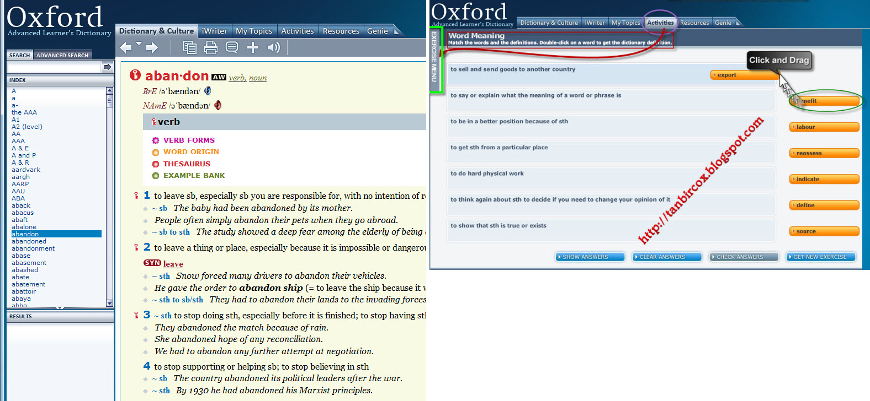Expand the THESAURUS section
Image resolution: width=870 pixels, height=401 pixels.
pos(187,164)
